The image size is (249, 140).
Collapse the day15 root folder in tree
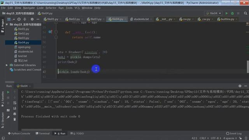7,24
